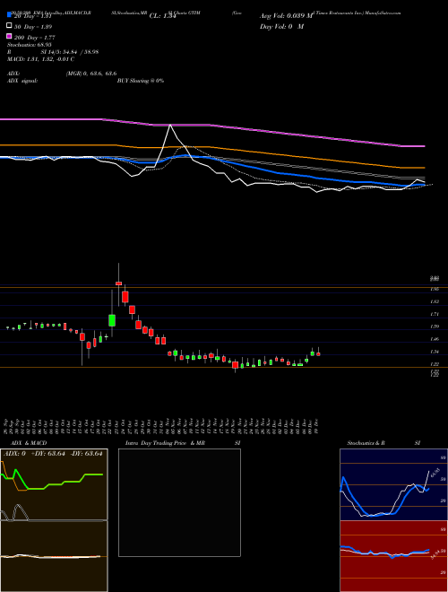Click the blue Stochastics indicator panel
The height and width of the screenshot is (592, 448).
point(393,484)
